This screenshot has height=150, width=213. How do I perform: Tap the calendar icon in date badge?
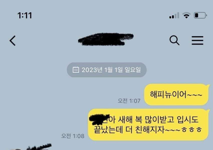click(x=76, y=70)
